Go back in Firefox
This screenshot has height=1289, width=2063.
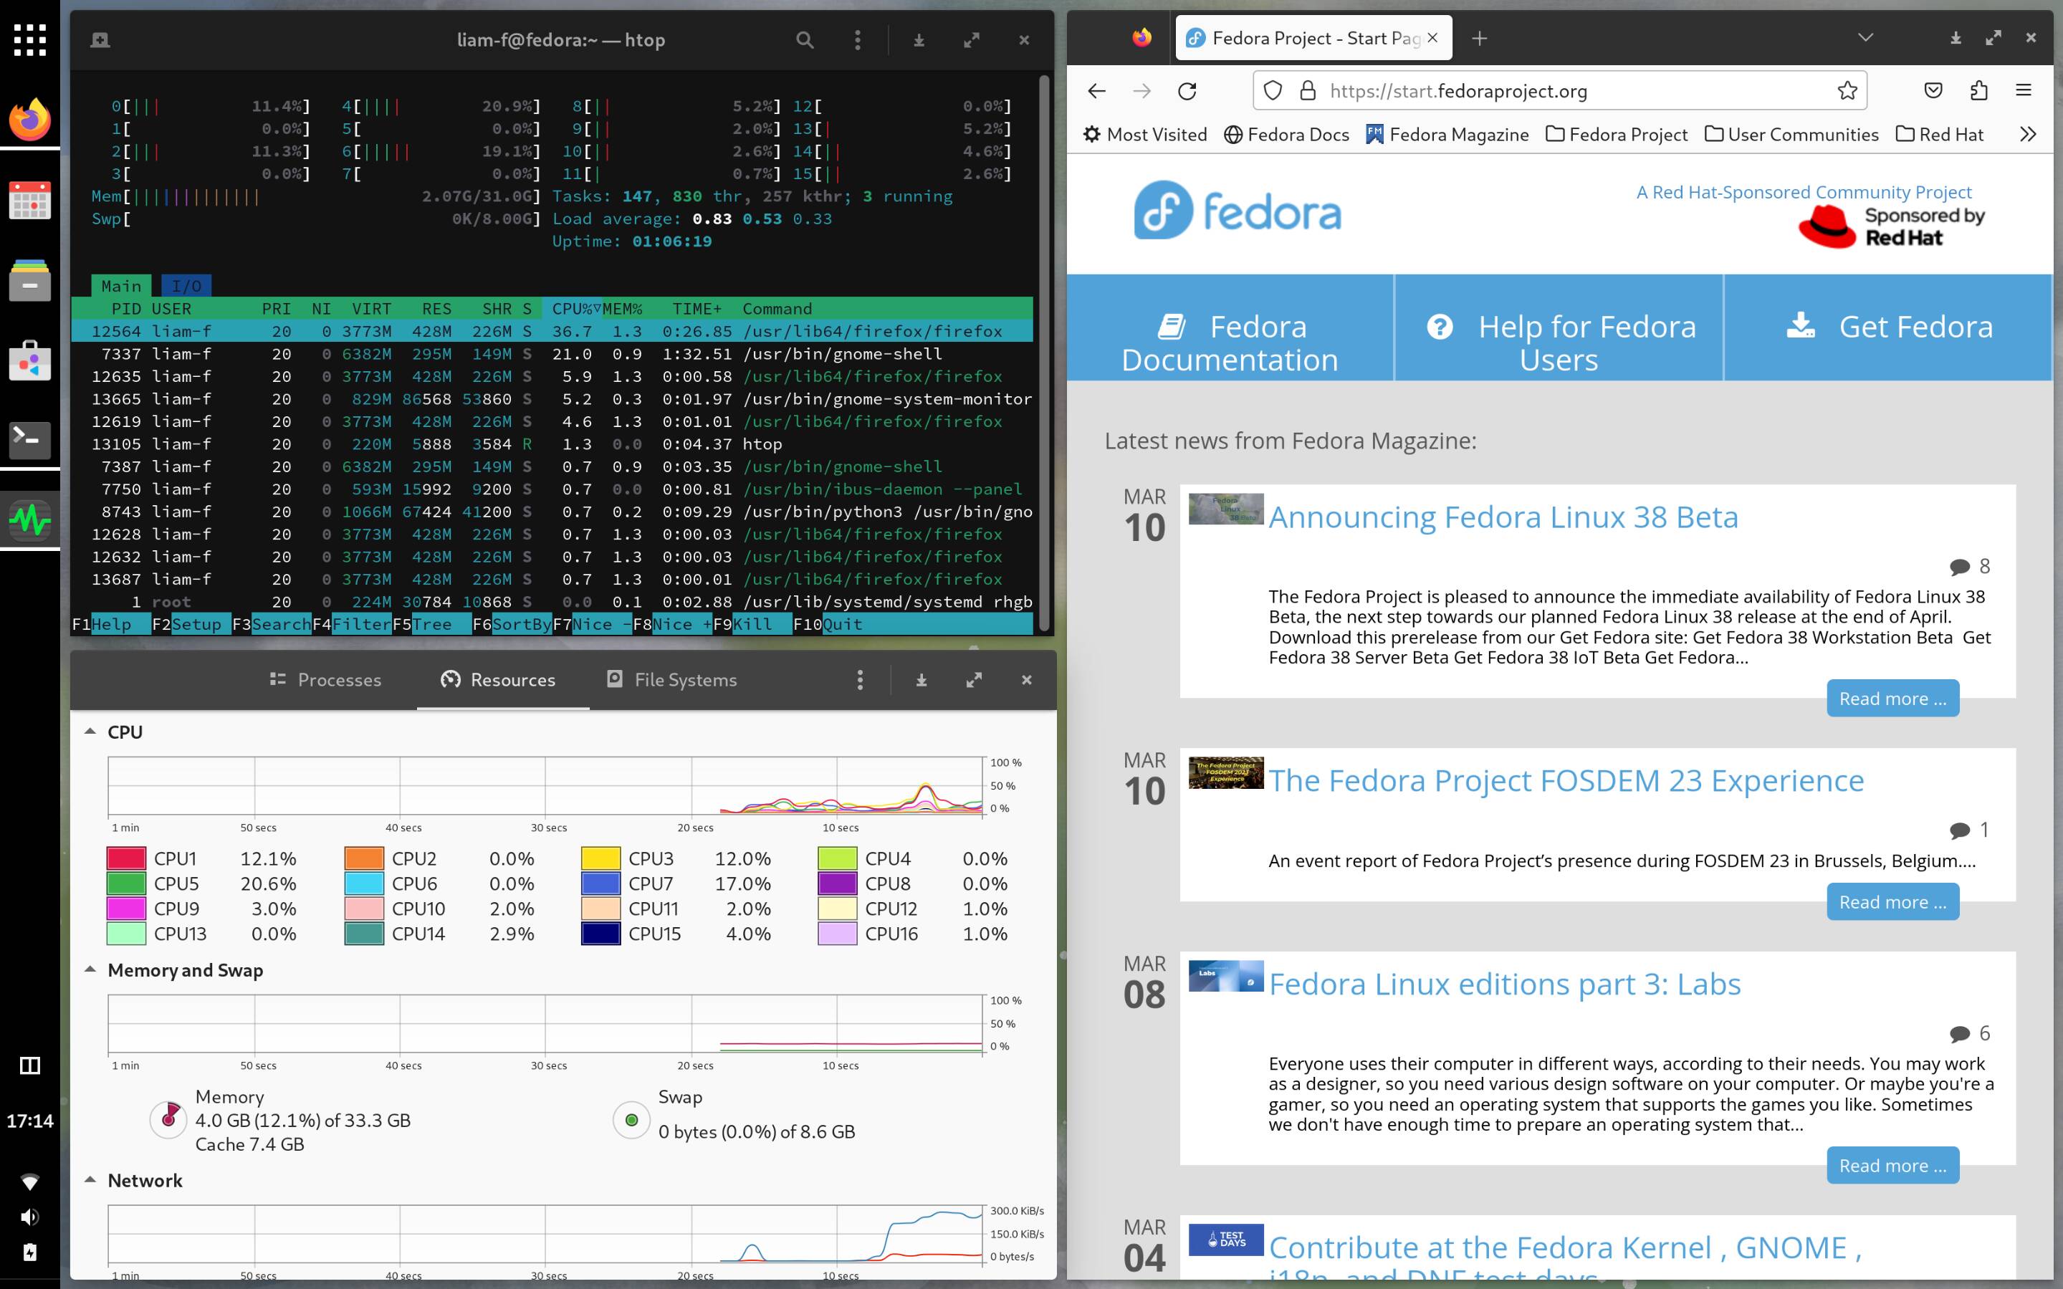click(1096, 91)
